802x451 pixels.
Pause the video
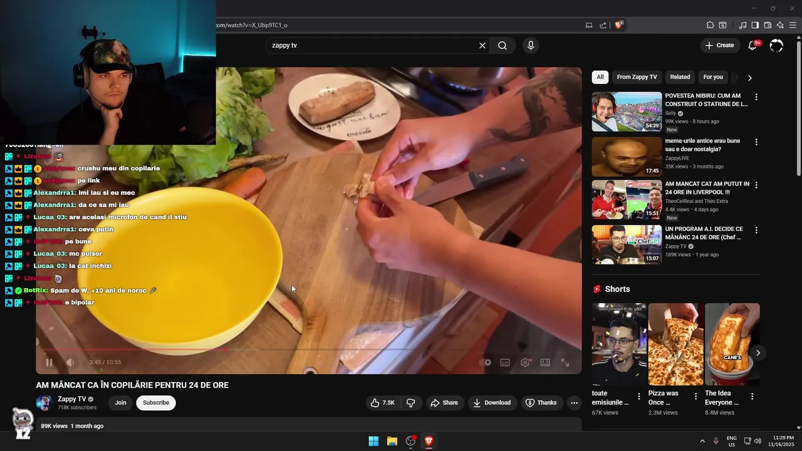[49, 362]
